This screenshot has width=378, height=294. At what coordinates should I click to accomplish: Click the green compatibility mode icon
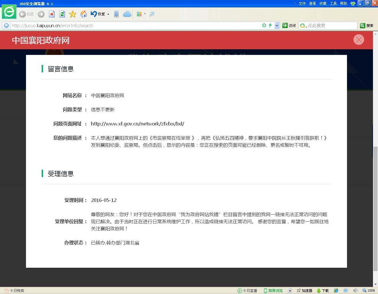click(264, 25)
